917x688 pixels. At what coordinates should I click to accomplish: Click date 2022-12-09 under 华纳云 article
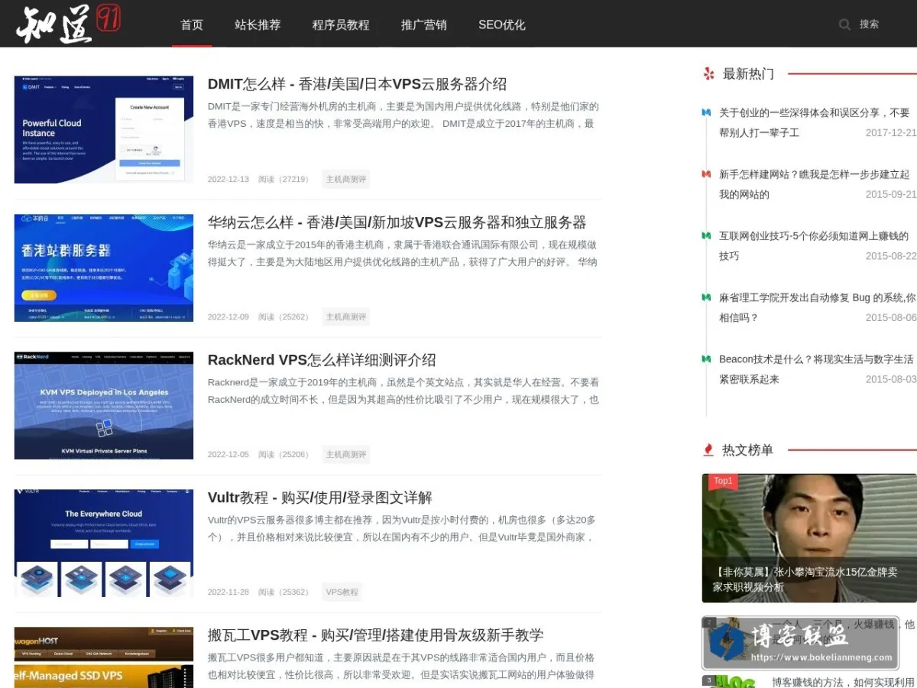(228, 316)
